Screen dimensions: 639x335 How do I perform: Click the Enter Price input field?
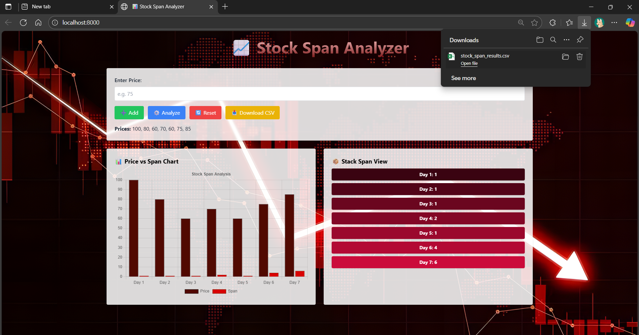[x=319, y=94]
